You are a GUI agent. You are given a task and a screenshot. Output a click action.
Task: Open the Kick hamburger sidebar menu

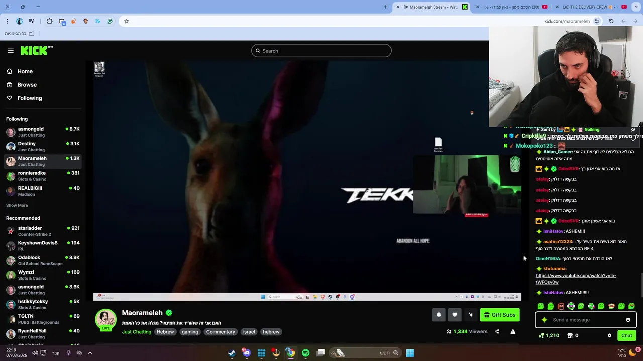coord(11,51)
